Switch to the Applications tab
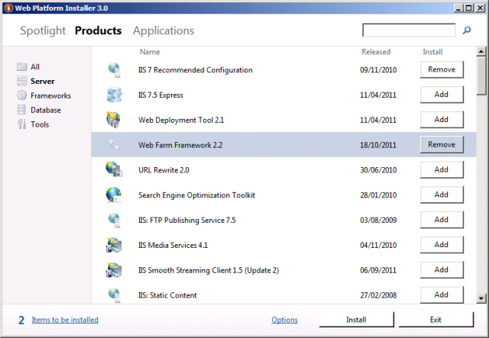The height and width of the screenshot is (338, 489). [x=164, y=31]
